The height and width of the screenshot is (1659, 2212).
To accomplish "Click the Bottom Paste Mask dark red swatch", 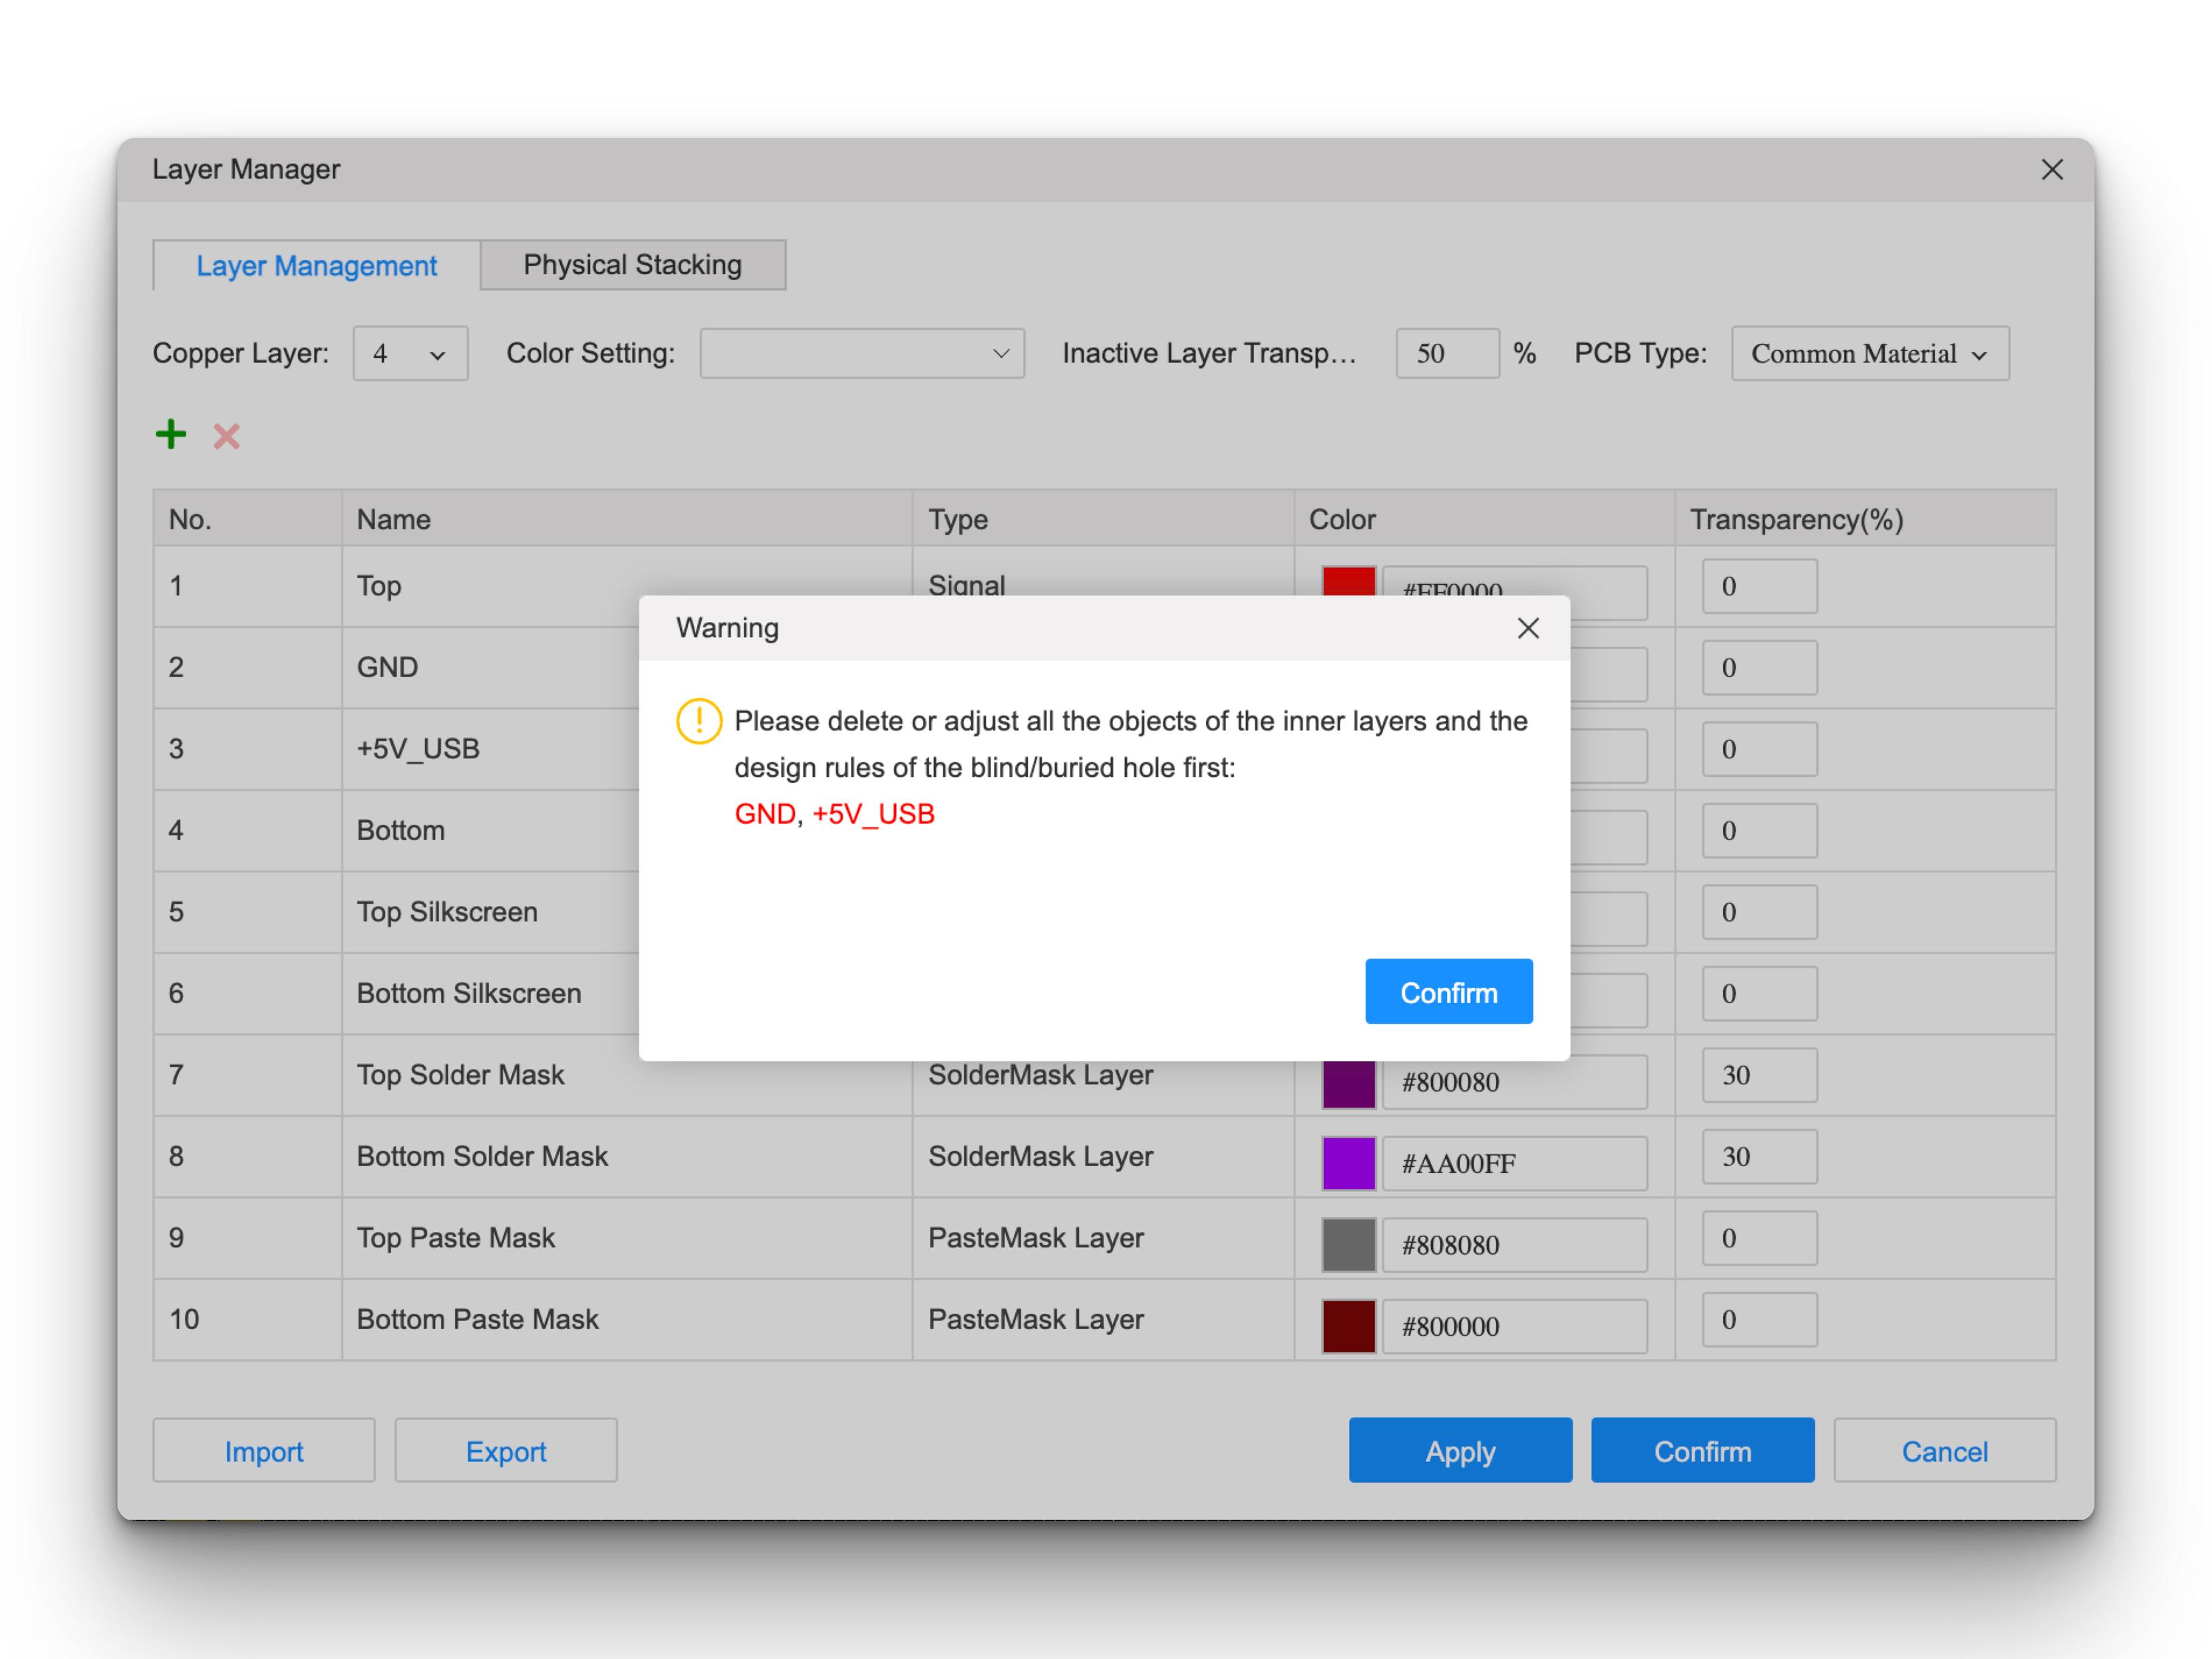I will click(1348, 1327).
